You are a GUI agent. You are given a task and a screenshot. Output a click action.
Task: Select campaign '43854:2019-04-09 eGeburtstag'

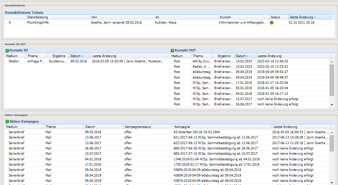(207, 170)
